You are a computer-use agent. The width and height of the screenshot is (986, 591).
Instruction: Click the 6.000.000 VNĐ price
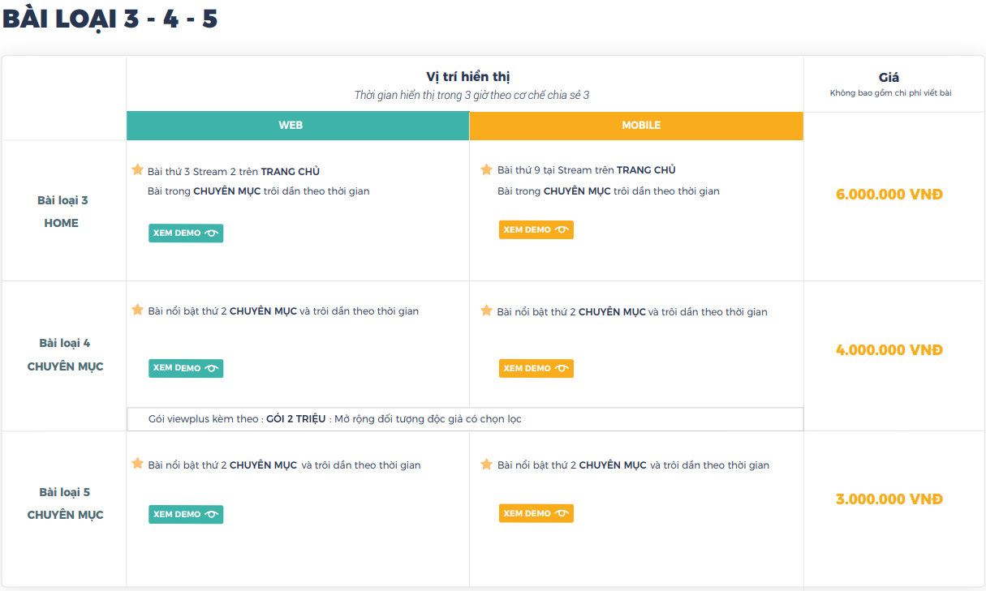point(889,195)
